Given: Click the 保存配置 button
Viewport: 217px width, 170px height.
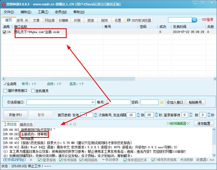Looking at the screenshot, I should tap(204, 123).
